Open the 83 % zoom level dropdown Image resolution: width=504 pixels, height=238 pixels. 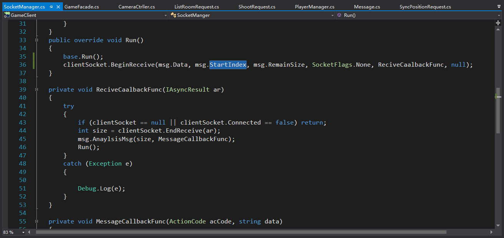[x=23, y=232]
